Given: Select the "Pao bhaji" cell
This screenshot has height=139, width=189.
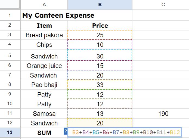Looking at the screenshot, I should (44, 85).
